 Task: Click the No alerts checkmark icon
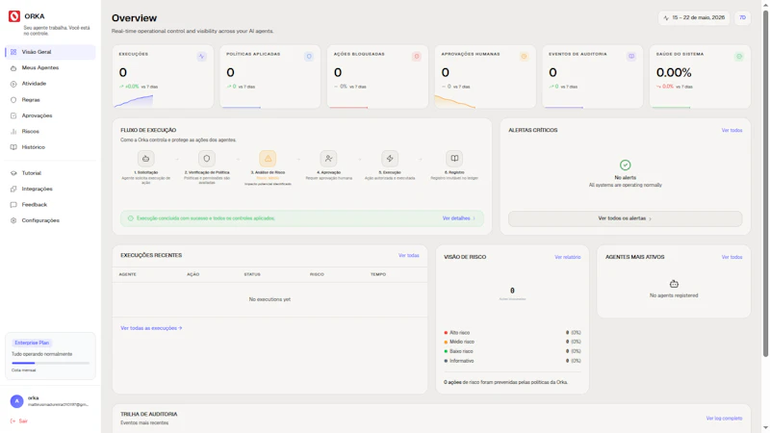point(625,165)
